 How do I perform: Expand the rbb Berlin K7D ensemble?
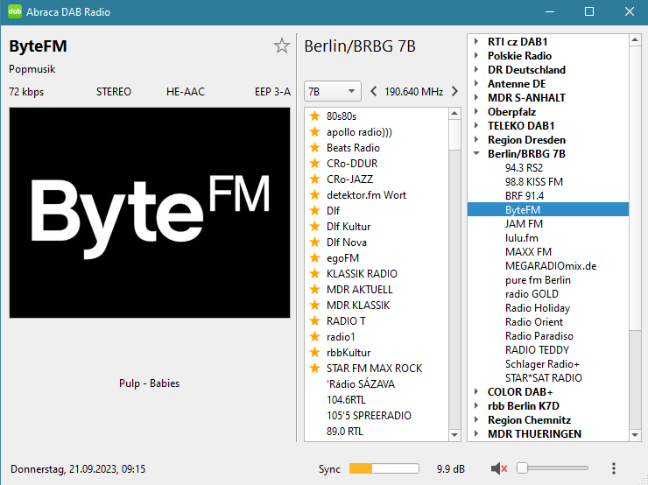click(476, 405)
